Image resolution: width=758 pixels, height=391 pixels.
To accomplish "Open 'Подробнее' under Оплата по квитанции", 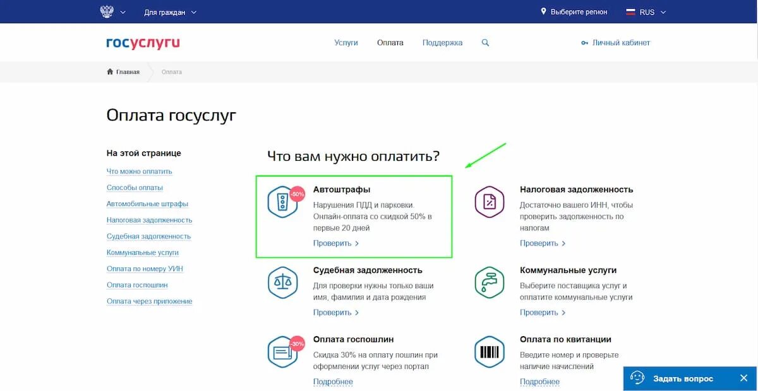I will pos(539,382).
